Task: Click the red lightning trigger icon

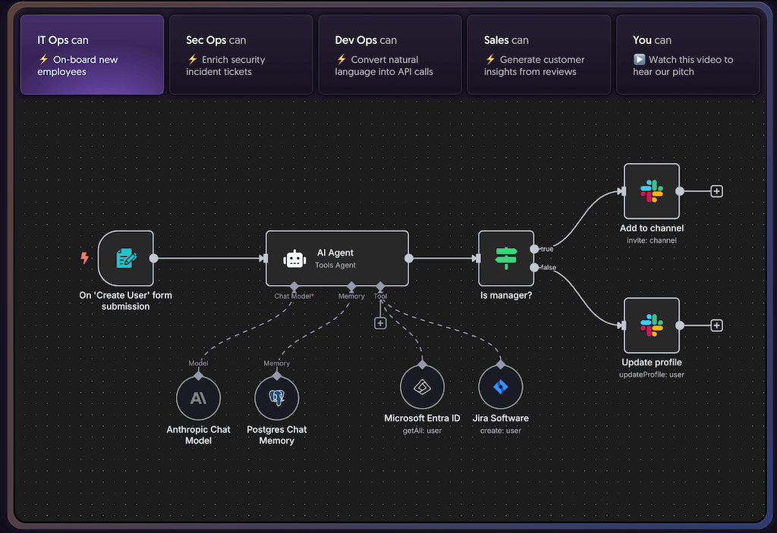Action: pyautogui.click(x=84, y=259)
